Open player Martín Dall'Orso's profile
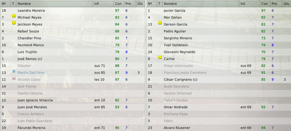Image resolution: width=291 pixels, height=131 pixels. point(31,73)
